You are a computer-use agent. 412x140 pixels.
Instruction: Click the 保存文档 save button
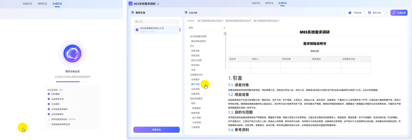[375, 13]
